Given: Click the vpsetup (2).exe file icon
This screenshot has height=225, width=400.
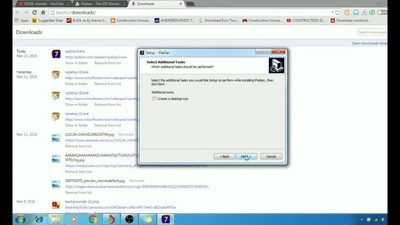Looking at the screenshot, I should click(x=56, y=96).
